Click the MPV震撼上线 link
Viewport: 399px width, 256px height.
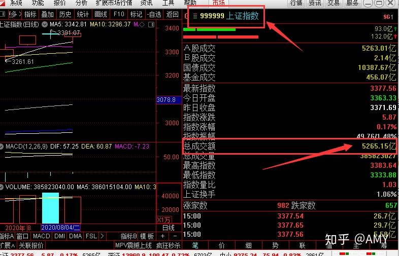[134, 245]
